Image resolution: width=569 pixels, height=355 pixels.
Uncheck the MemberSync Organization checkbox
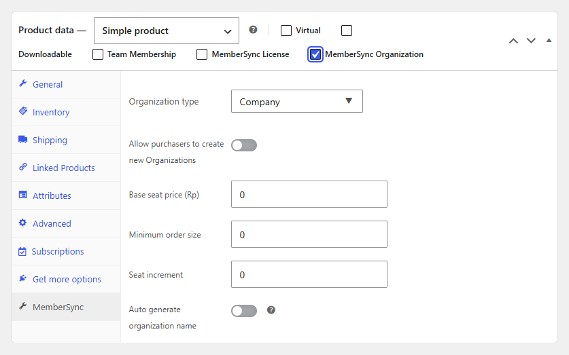pyautogui.click(x=315, y=54)
